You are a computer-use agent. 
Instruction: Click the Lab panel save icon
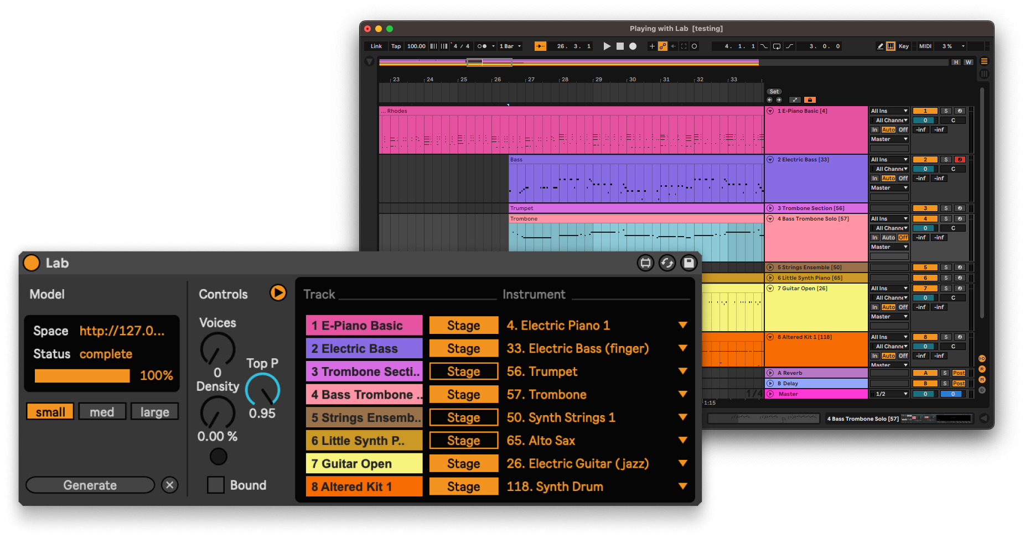point(688,263)
